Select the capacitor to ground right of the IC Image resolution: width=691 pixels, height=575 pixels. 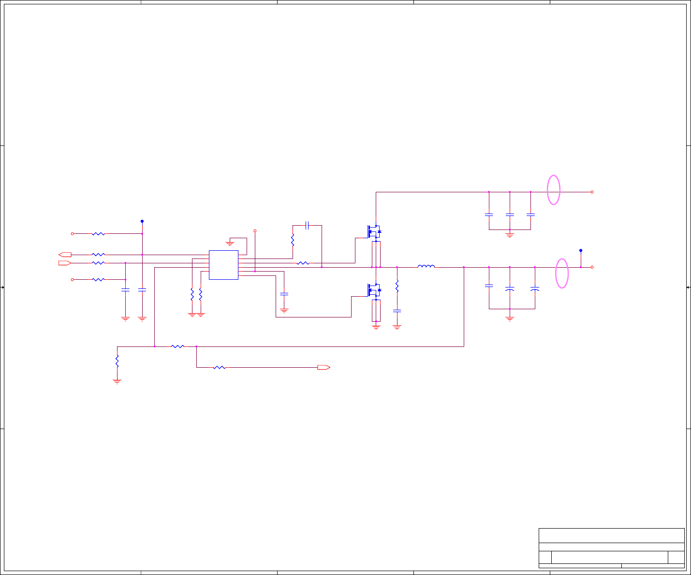coord(284,294)
